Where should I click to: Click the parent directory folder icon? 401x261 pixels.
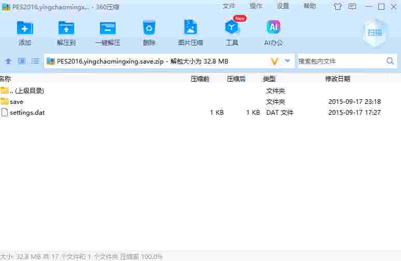(4, 90)
